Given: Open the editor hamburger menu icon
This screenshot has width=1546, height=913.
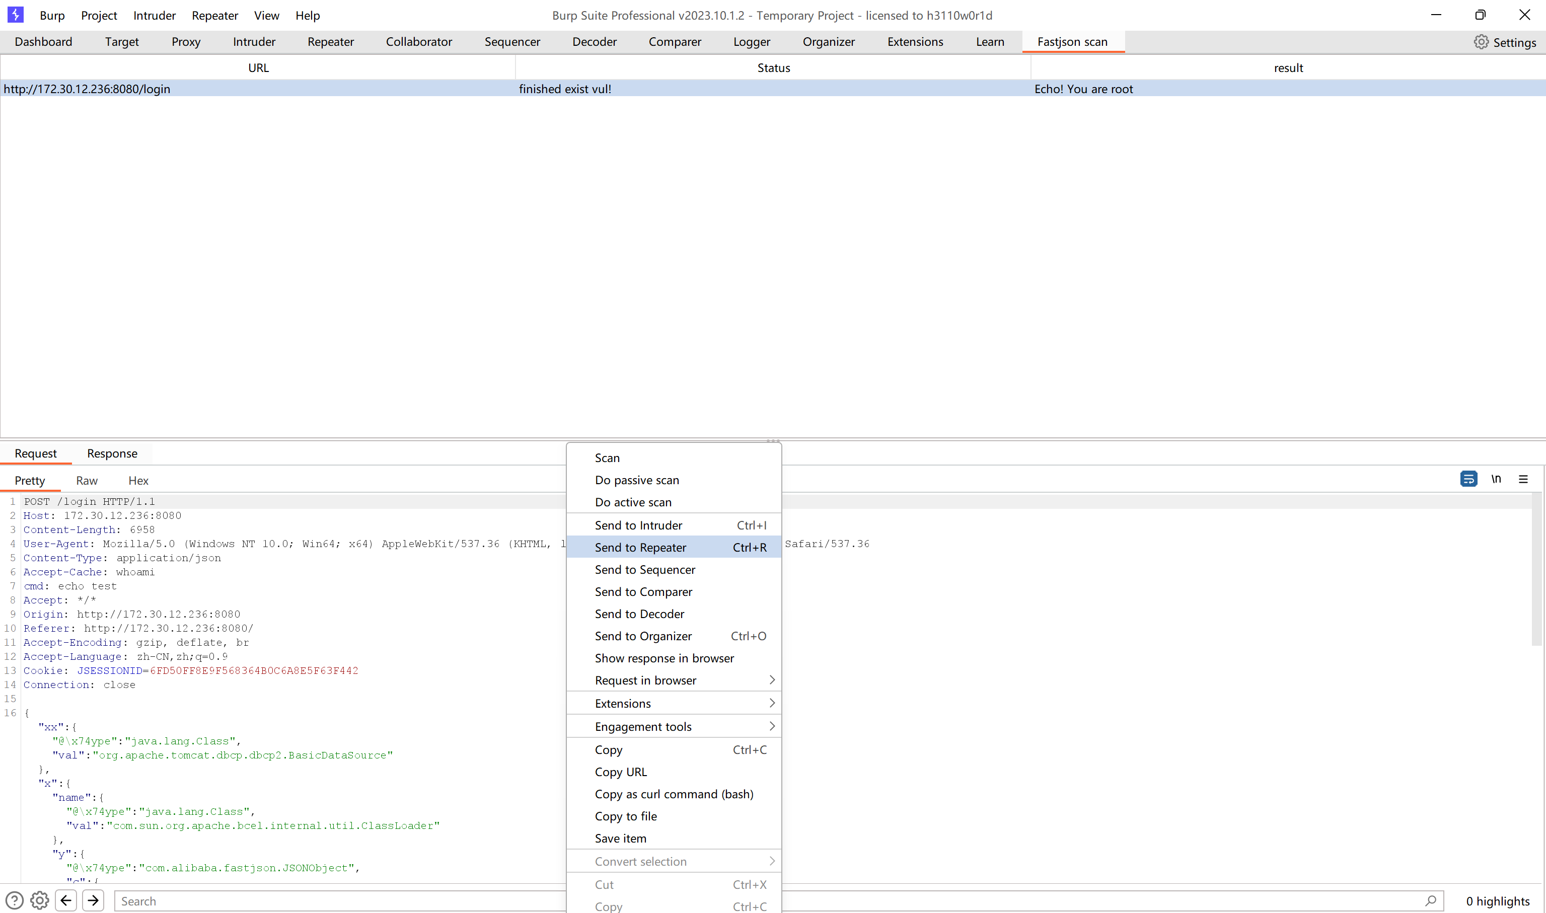Looking at the screenshot, I should (x=1523, y=479).
